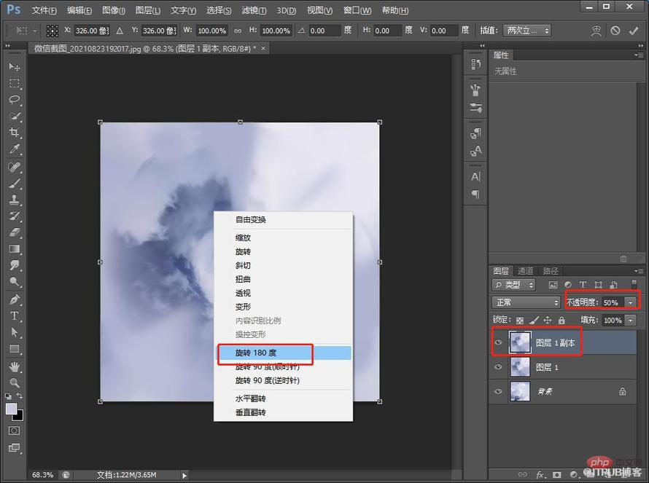Open the fill 100% slider arrow

[x=630, y=320]
